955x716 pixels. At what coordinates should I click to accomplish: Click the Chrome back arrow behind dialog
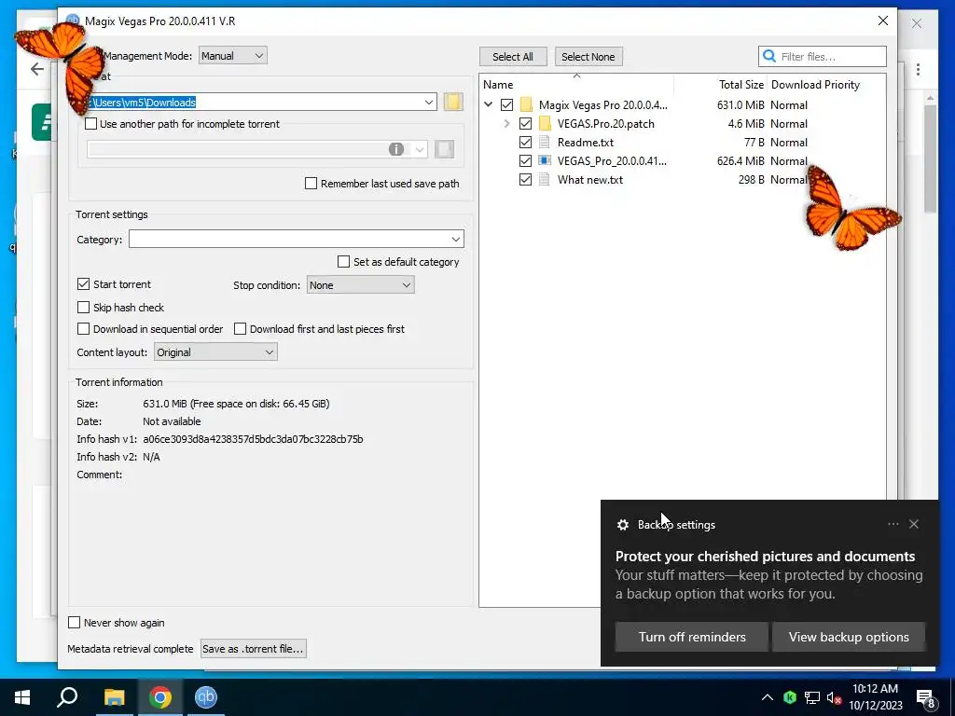click(x=37, y=69)
